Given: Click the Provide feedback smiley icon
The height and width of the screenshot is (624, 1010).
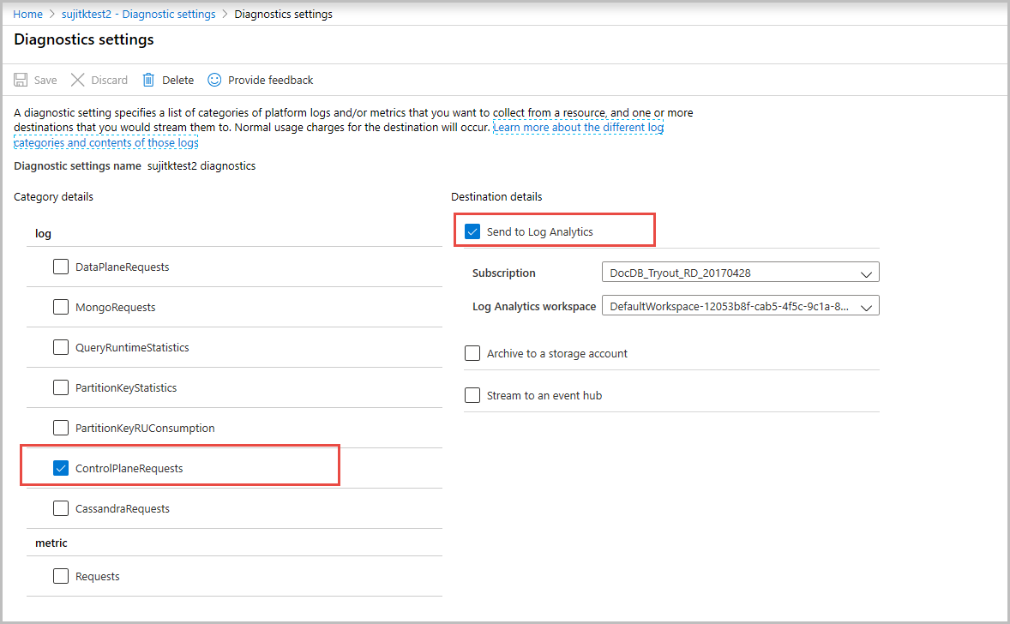Looking at the screenshot, I should click(214, 80).
